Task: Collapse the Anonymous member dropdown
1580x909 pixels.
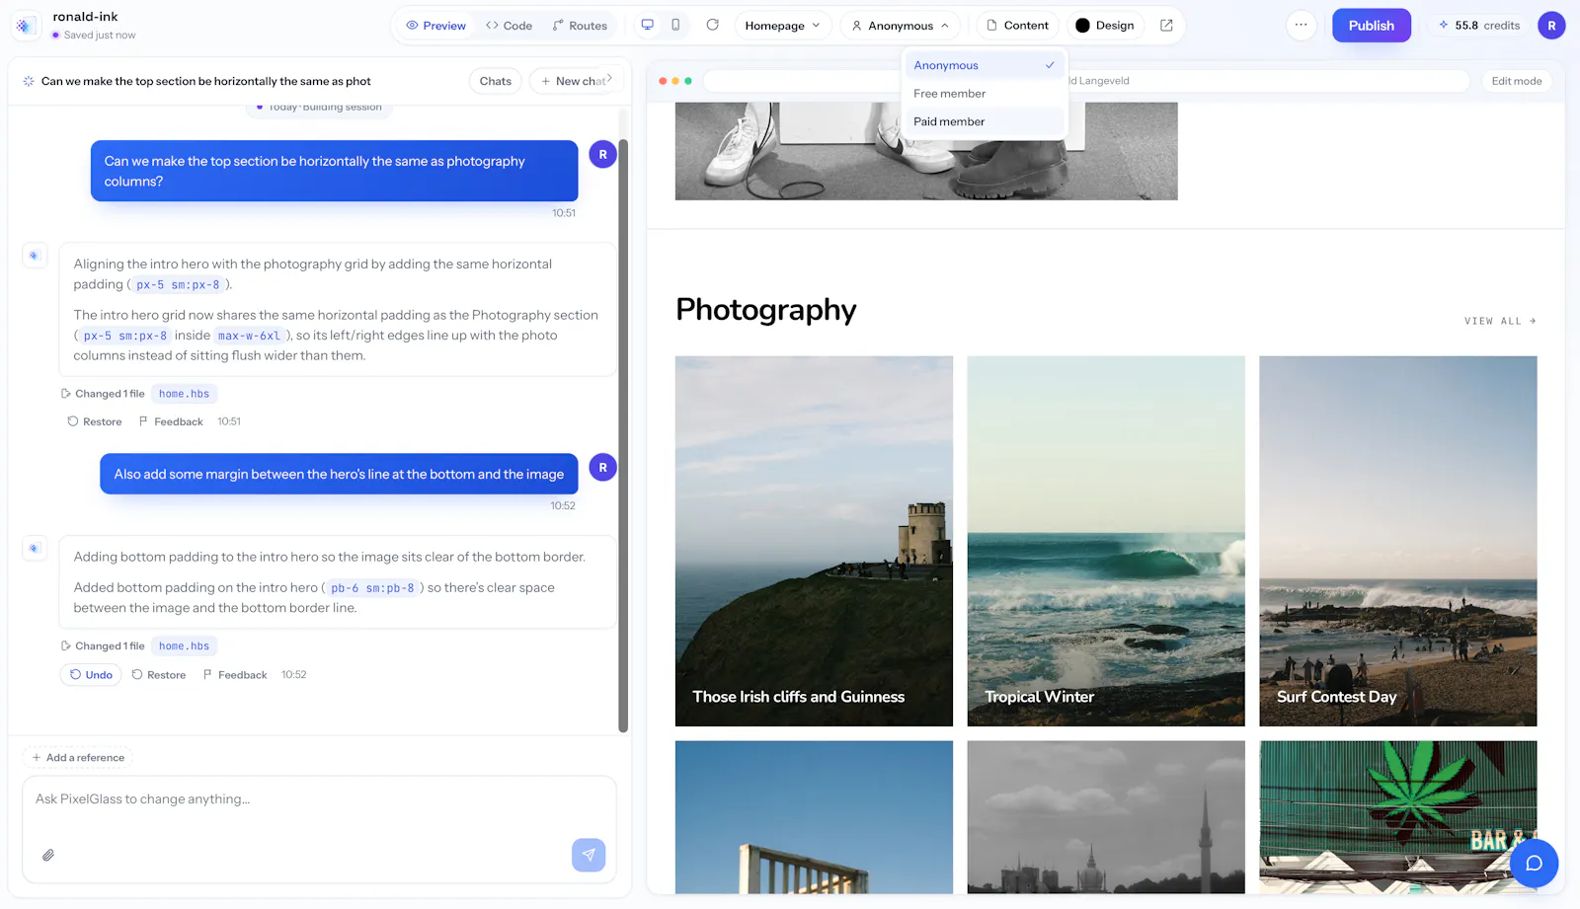Action: tap(901, 26)
